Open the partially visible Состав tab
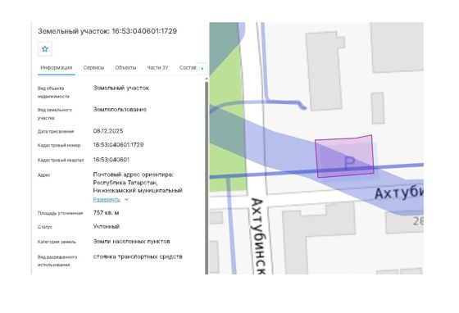 [x=188, y=67]
